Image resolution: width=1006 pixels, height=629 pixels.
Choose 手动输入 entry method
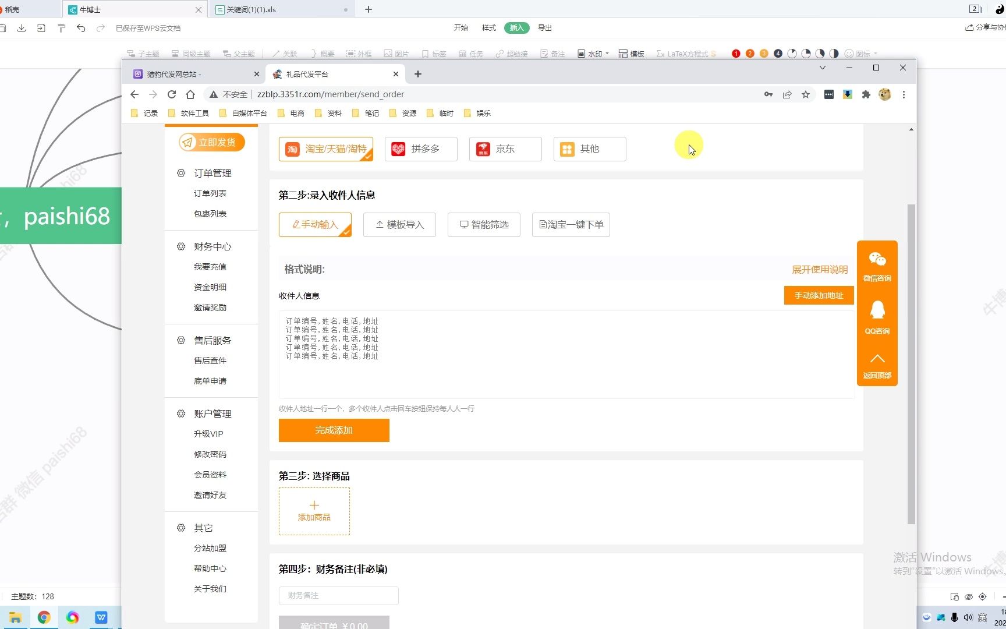315,225
